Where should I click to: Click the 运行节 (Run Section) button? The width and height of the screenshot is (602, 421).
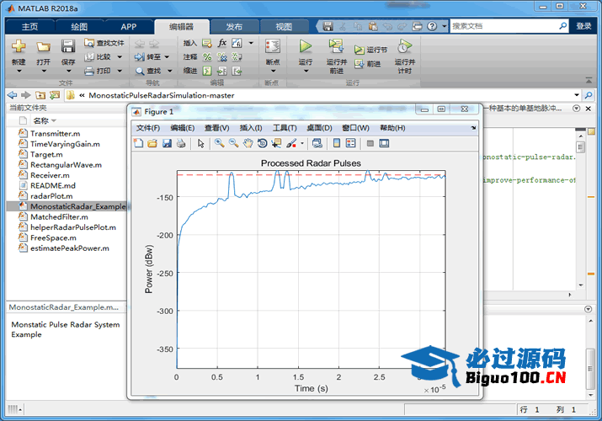click(370, 50)
